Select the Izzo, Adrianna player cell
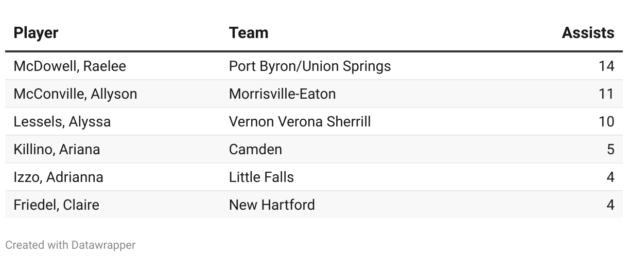 pos(58,177)
